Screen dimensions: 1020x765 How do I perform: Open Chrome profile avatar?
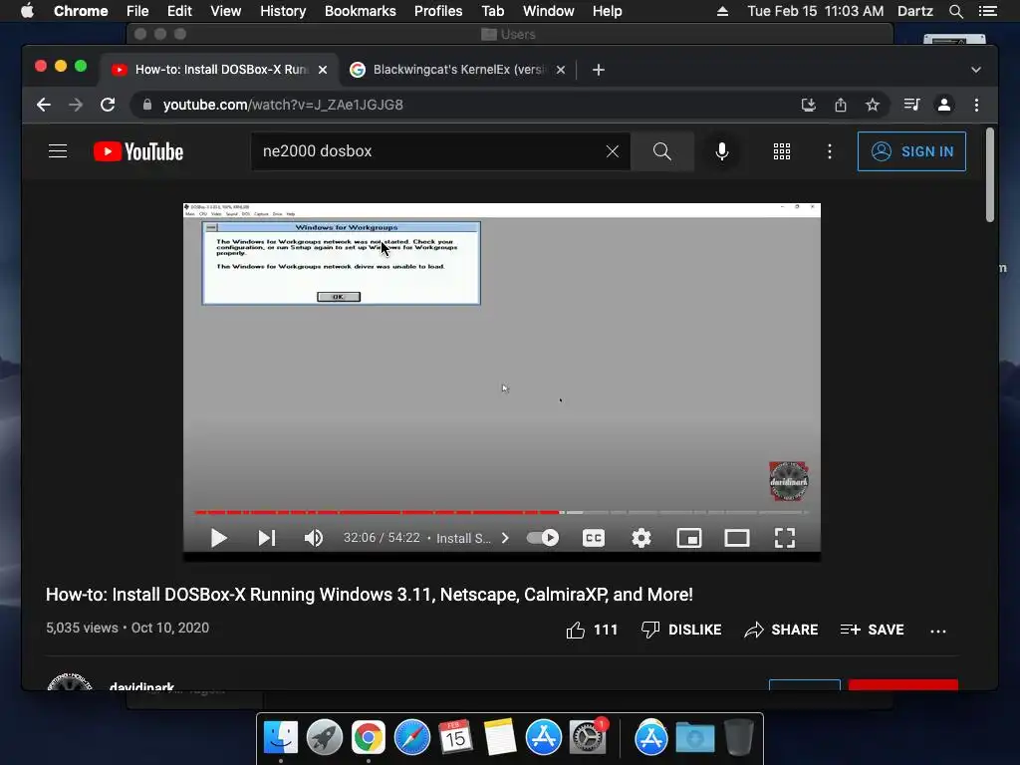[944, 105]
